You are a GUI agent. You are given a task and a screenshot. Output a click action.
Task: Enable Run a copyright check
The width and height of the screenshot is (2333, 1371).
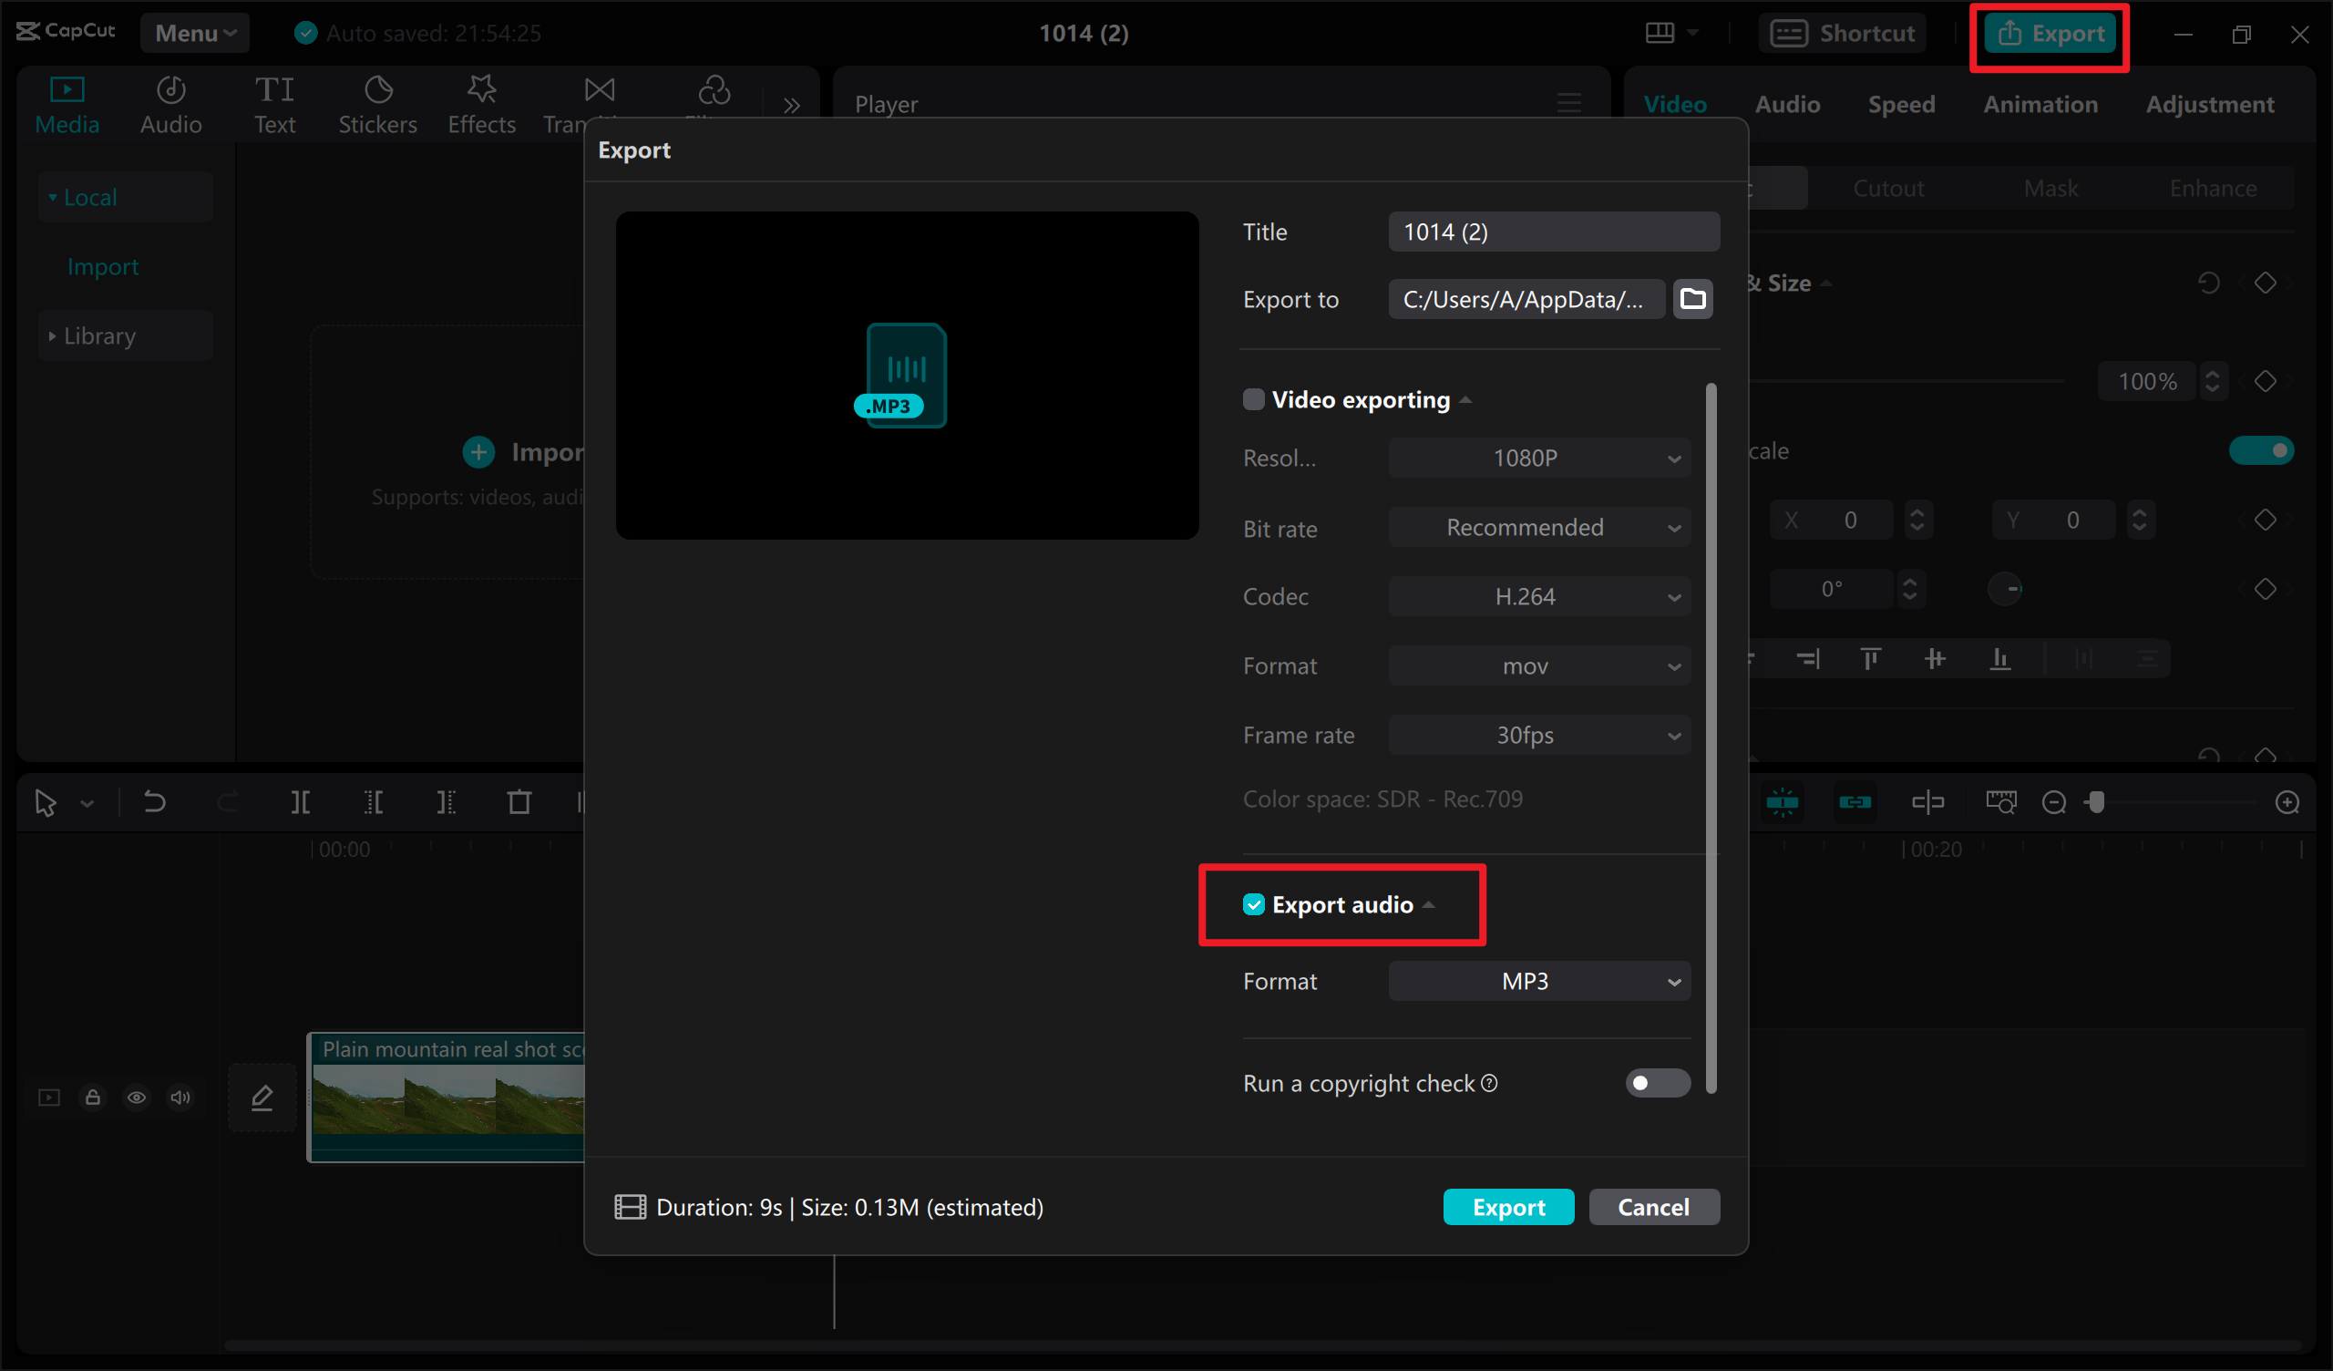(1657, 1083)
